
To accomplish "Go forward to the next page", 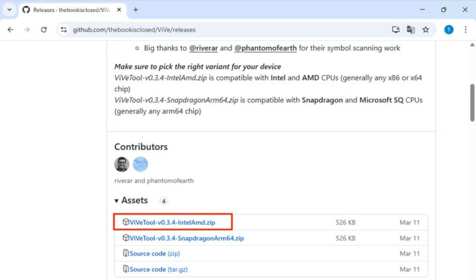I will (27, 30).
